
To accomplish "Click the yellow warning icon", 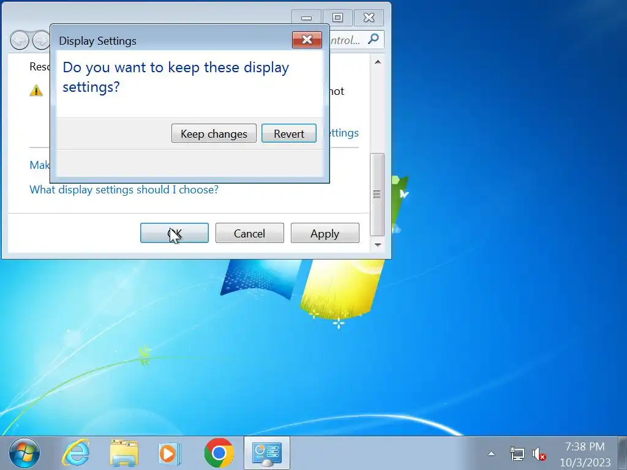I will click(36, 91).
